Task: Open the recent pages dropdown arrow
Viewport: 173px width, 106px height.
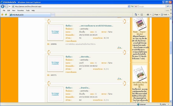Action: coord(10,7)
